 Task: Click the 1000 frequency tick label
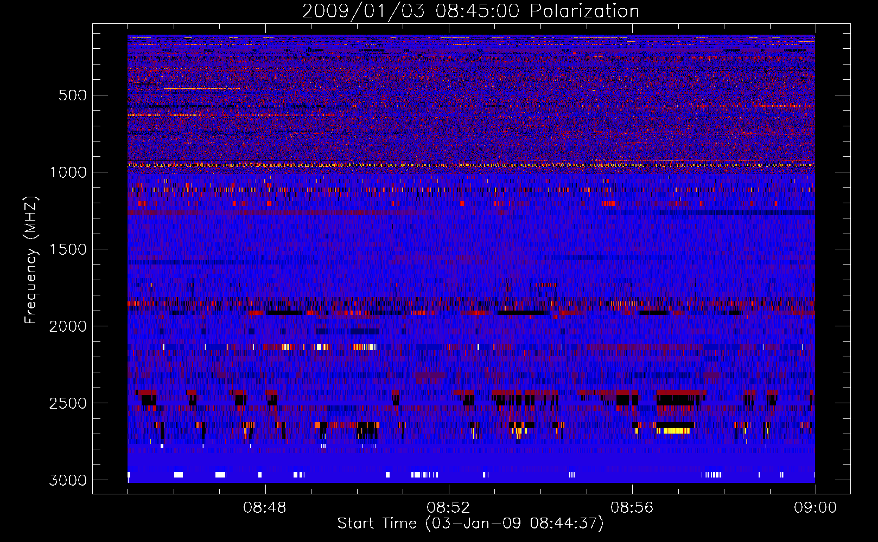coord(68,172)
